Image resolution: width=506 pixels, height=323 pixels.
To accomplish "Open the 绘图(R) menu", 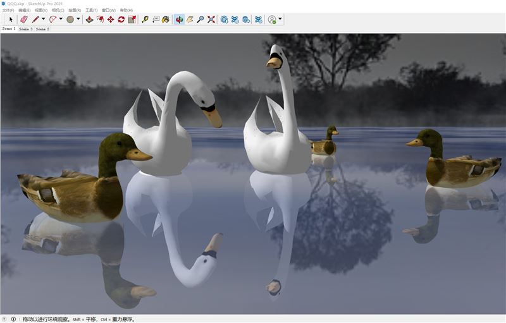I will click(75, 10).
